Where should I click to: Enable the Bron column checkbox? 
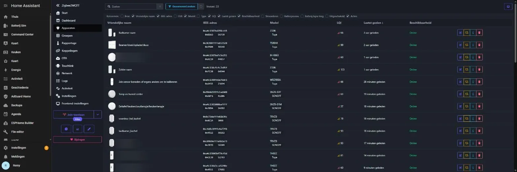tap(122, 16)
